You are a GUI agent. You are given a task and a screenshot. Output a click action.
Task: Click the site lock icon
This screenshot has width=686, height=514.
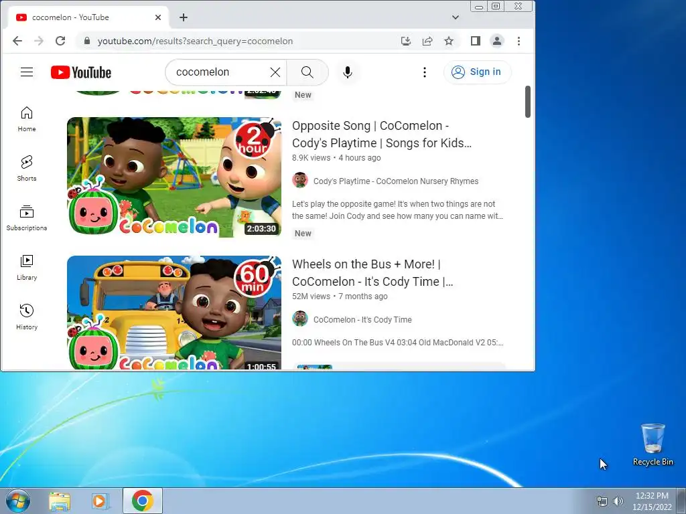[87, 41]
